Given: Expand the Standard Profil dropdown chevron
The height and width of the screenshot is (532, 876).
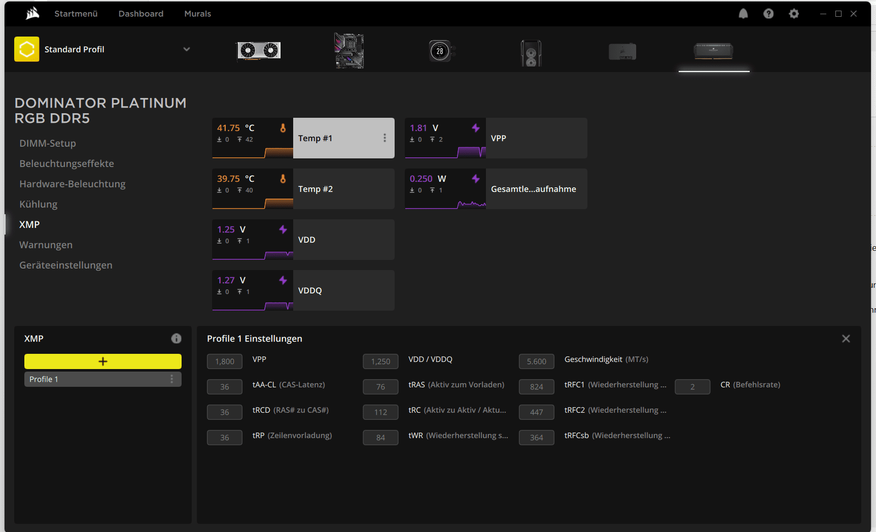Looking at the screenshot, I should click(x=187, y=49).
